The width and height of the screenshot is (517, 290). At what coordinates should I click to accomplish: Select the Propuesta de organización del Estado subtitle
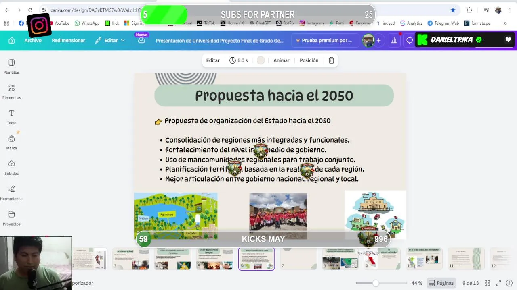(x=247, y=121)
